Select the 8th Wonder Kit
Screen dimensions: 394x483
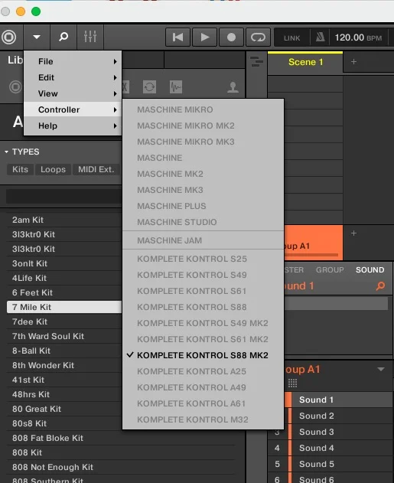(x=64, y=365)
